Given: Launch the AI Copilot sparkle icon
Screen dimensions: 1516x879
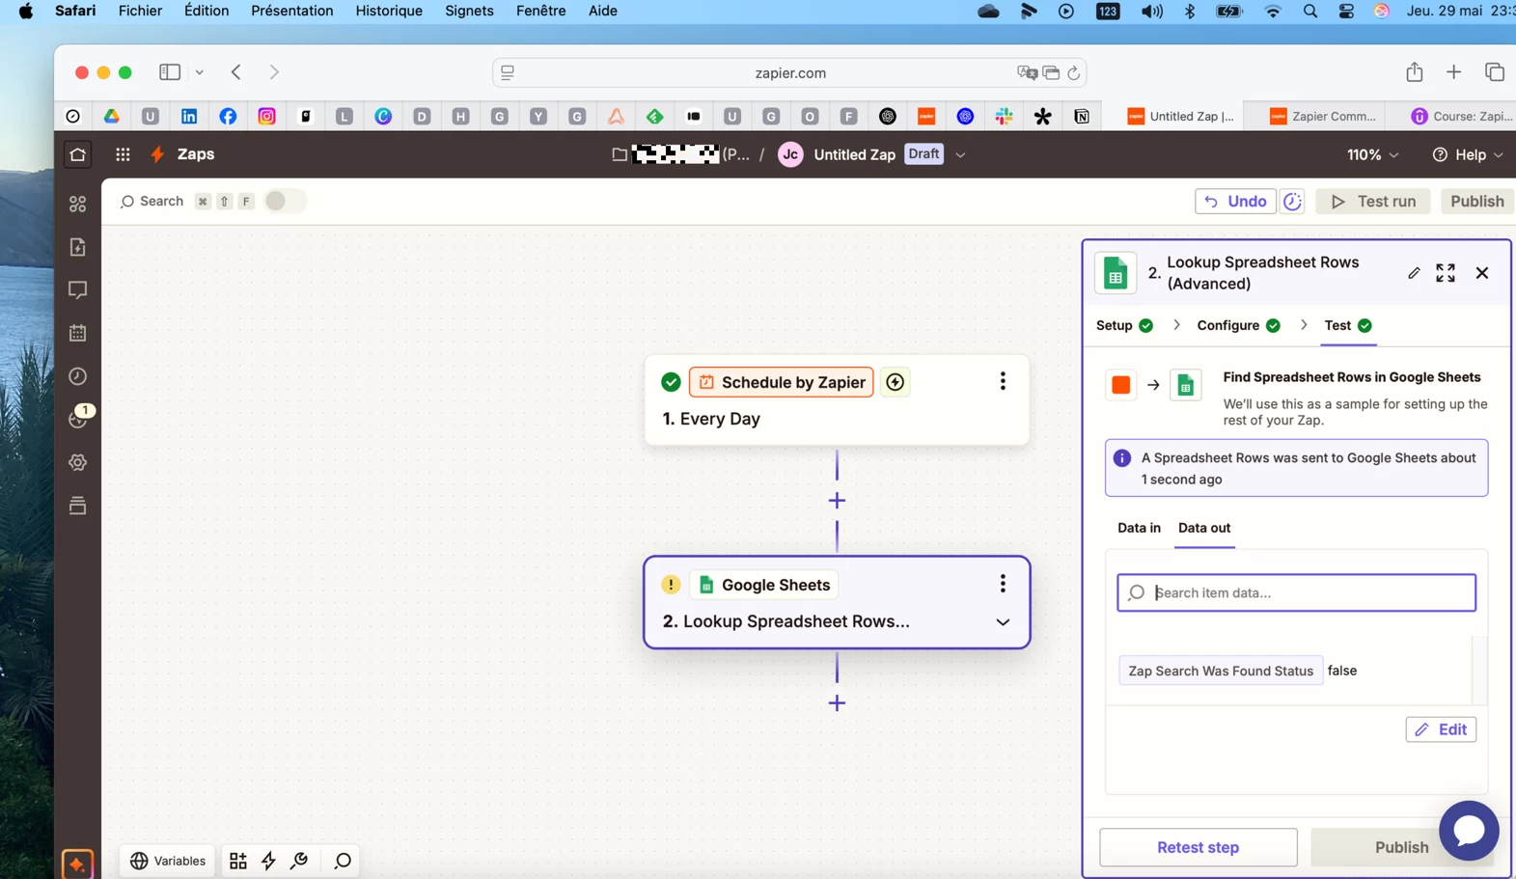Looking at the screenshot, I should [x=77, y=864].
